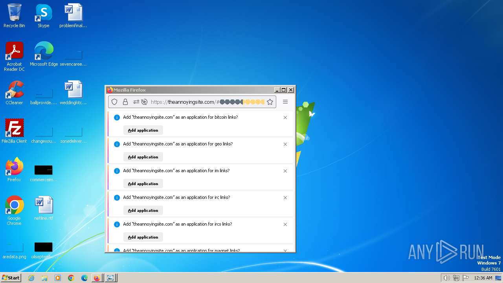Screen dimensions: 503x283
Task: Select the netline.rtf desktop file
Action: pyautogui.click(x=44, y=208)
